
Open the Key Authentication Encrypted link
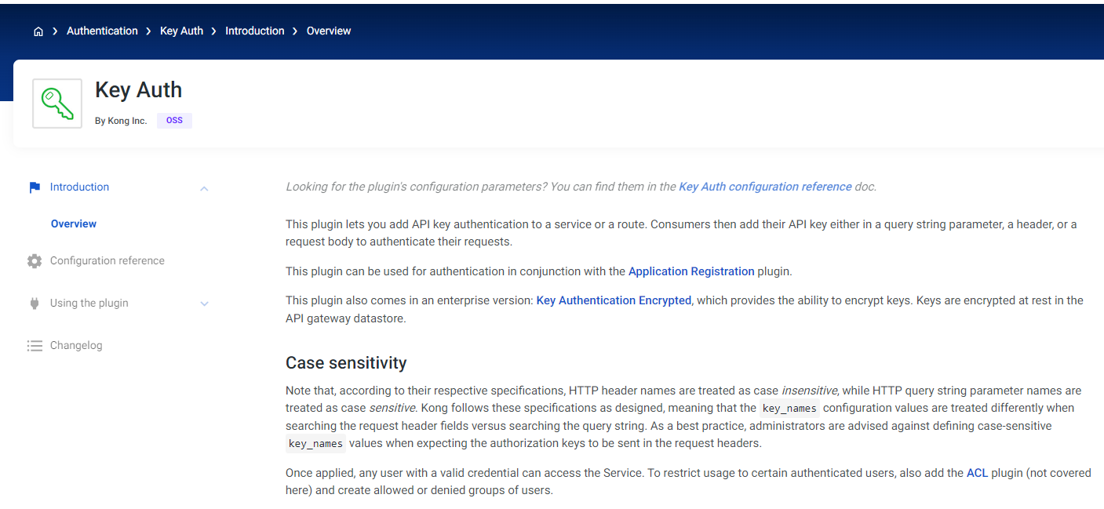[614, 300]
